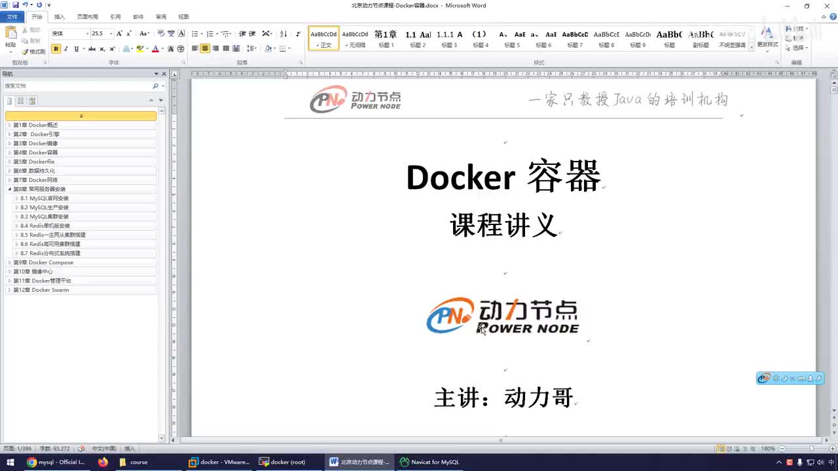The height and width of the screenshot is (471, 838).
Task: Apply distributed alignment
Action: [x=236, y=49]
